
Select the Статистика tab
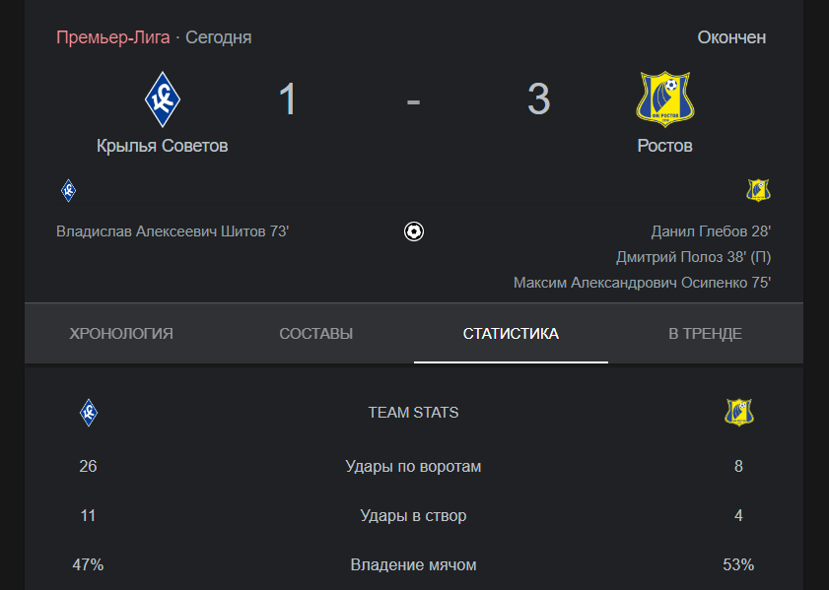click(511, 333)
